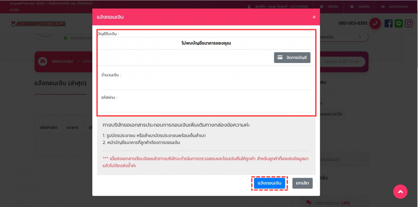418x207 pixels.
Task: Click the กล่องข้อความ (44) message box link
Action: point(327,202)
